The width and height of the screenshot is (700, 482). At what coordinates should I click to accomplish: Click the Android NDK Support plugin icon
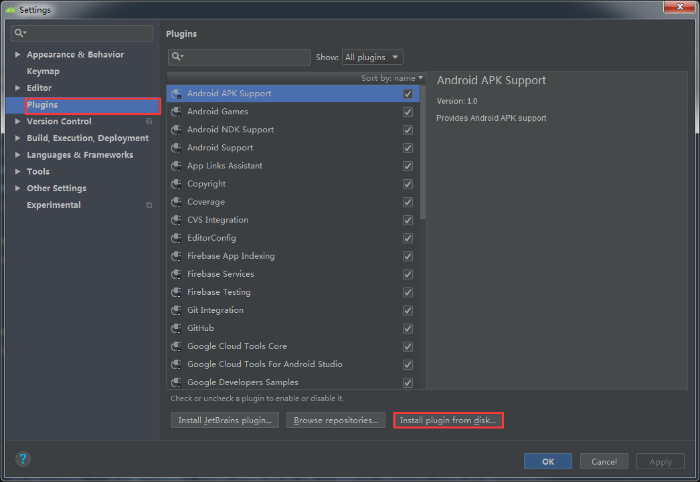pos(177,130)
